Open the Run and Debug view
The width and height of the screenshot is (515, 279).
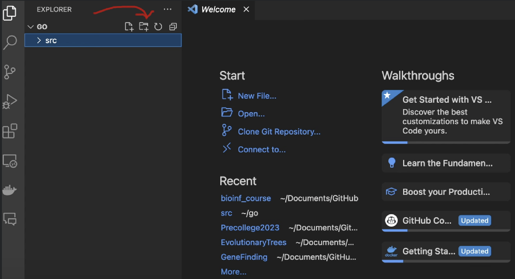pos(10,101)
